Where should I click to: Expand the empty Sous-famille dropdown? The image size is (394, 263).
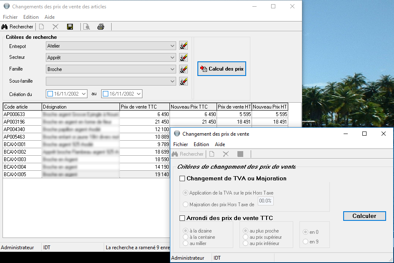coord(173,81)
